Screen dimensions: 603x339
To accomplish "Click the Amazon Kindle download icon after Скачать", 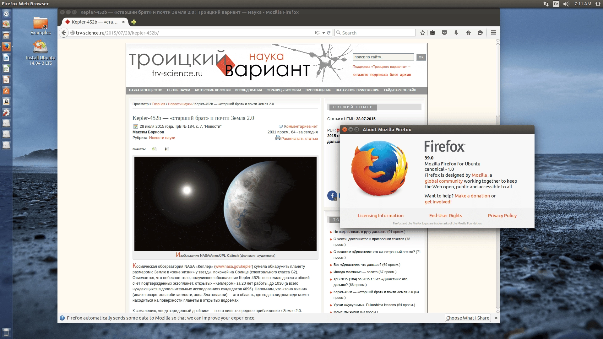I will click(167, 149).
